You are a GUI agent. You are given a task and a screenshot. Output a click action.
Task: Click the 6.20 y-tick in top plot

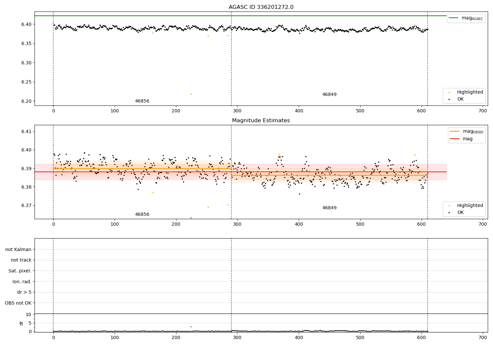point(27,101)
